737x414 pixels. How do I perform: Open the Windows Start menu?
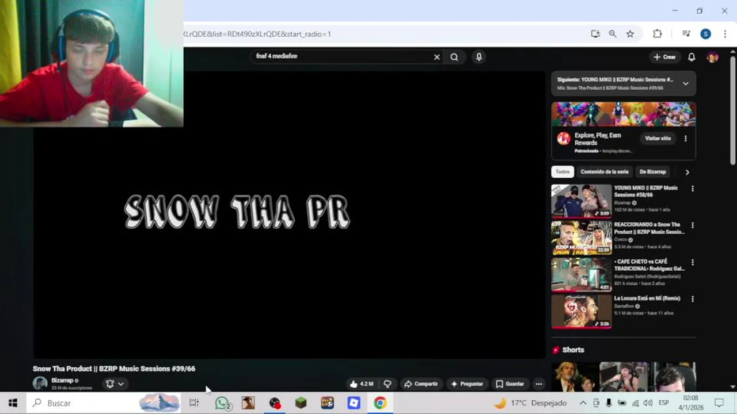click(x=13, y=403)
